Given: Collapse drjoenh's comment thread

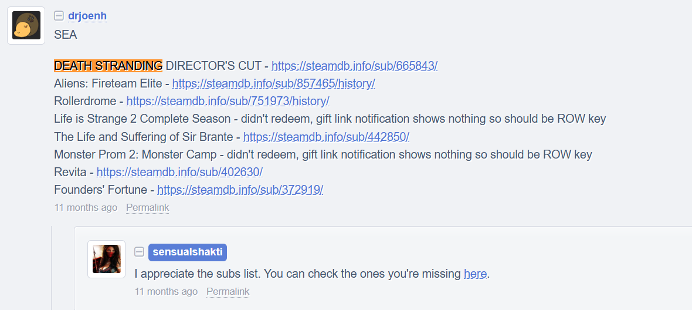Looking at the screenshot, I should [x=59, y=16].
